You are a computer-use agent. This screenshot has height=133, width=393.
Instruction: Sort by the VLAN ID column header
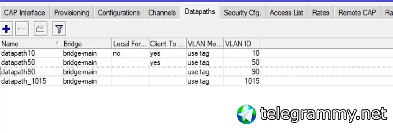(242, 44)
